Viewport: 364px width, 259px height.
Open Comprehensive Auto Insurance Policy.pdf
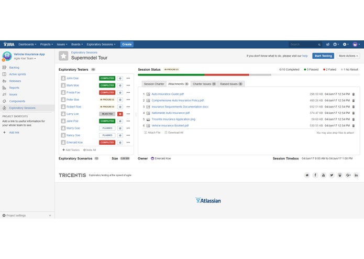coord(178,101)
